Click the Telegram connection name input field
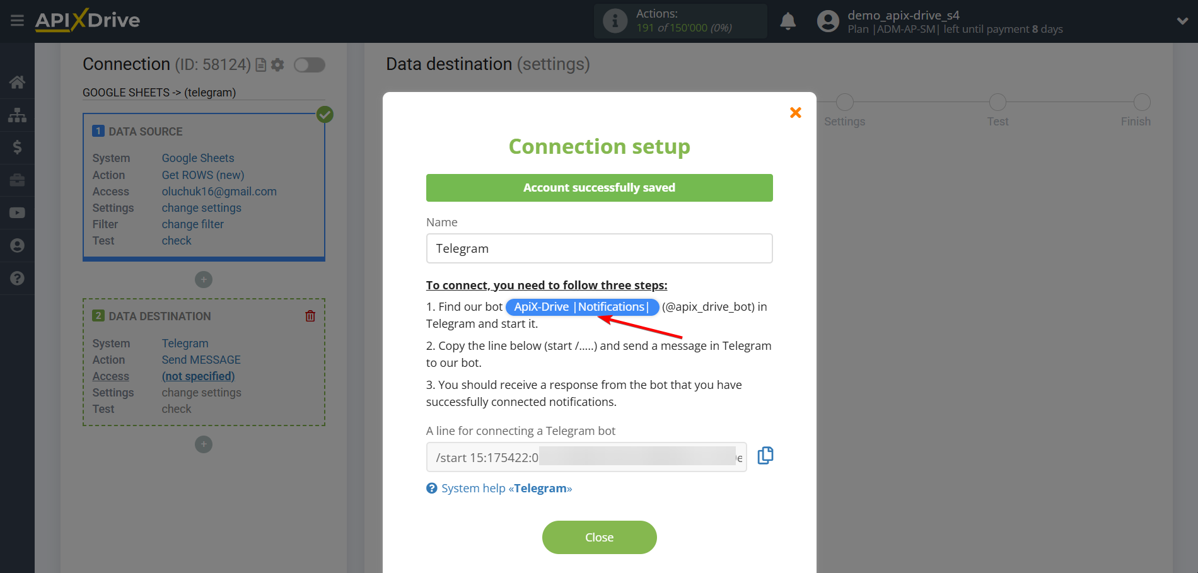Screen dimensions: 1198x573 coord(599,248)
